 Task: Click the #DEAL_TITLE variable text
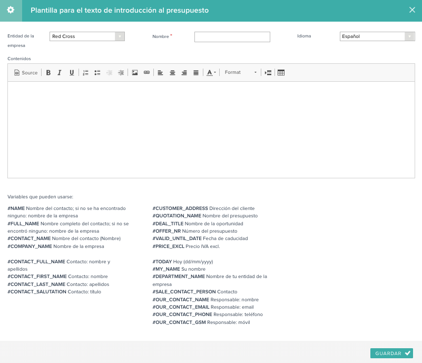(168, 224)
